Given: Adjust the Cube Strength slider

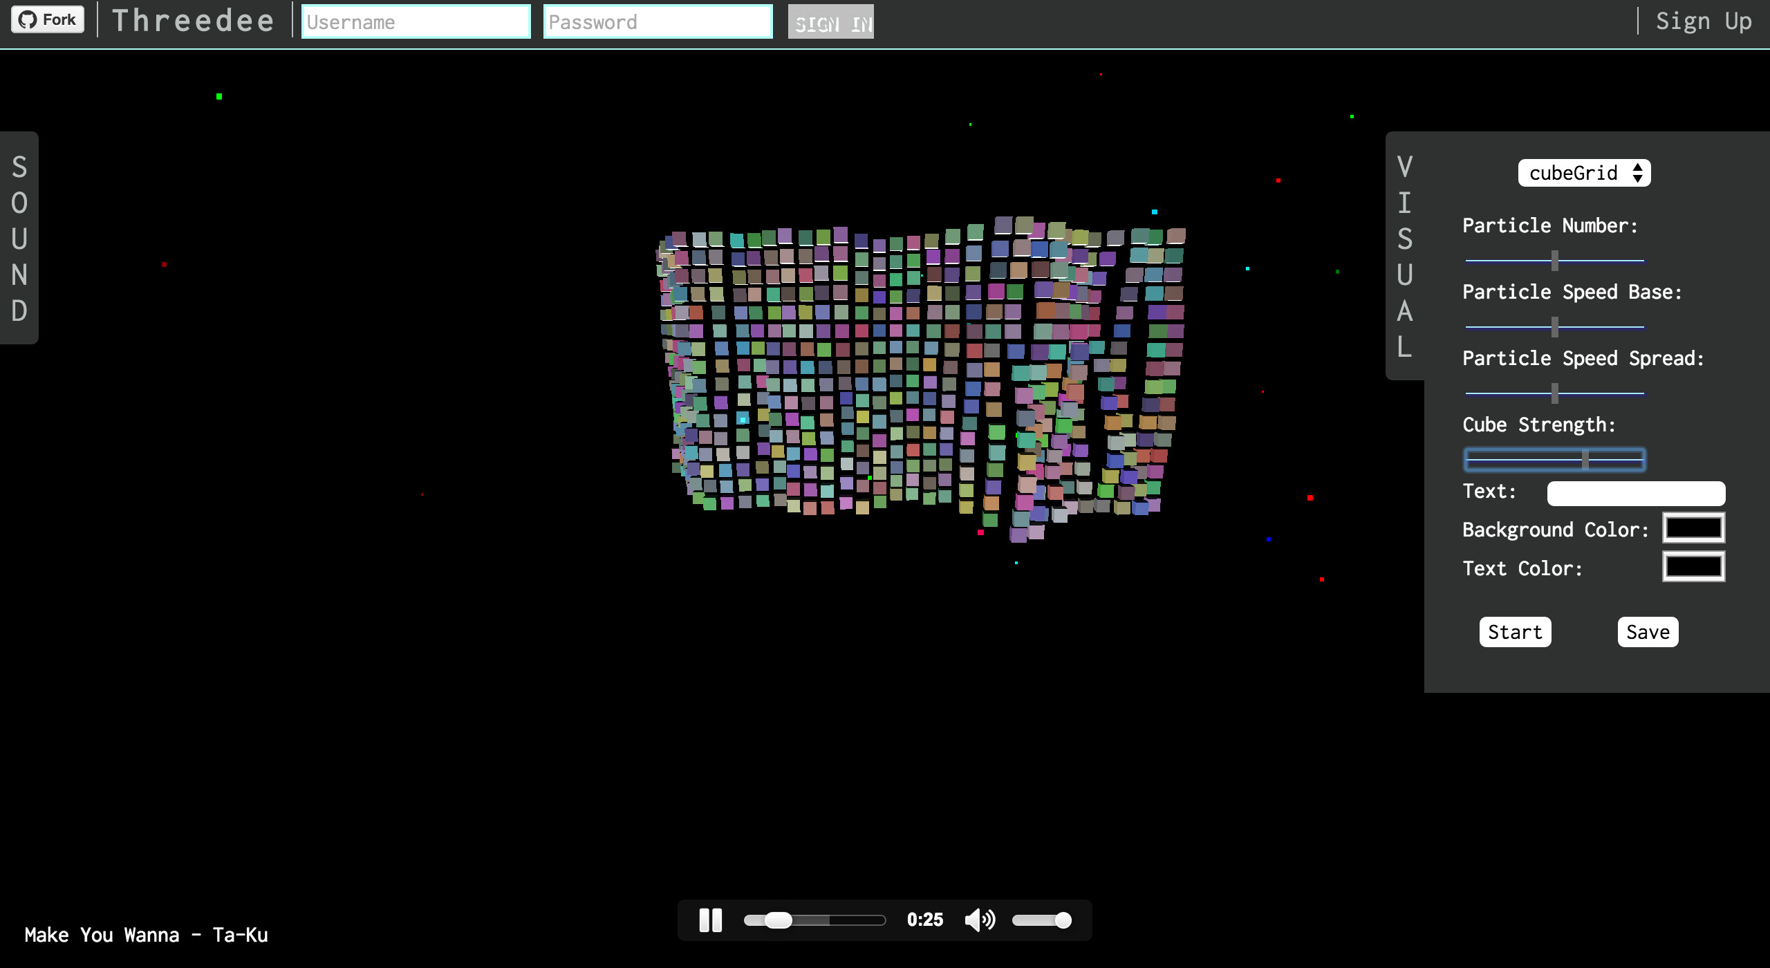Looking at the screenshot, I should [1555, 459].
